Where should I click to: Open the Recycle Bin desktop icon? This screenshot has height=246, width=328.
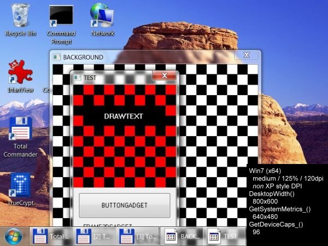20,20
